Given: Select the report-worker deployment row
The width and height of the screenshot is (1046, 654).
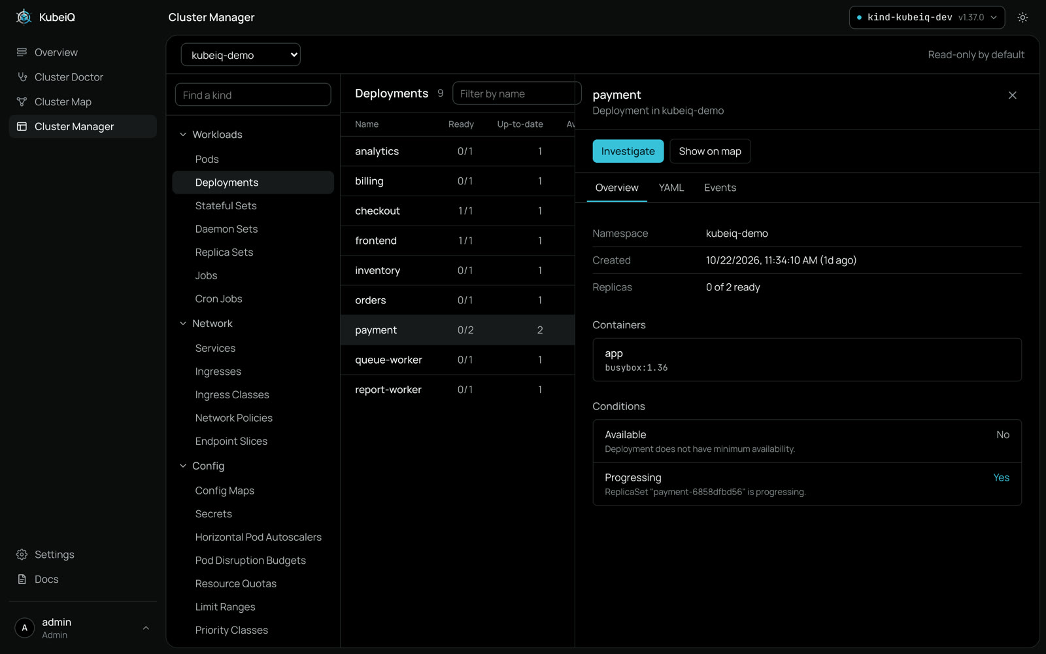Looking at the screenshot, I should tap(458, 390).
